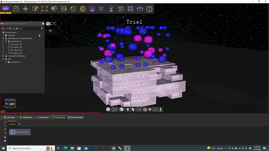This screenshot has height=151, width=269.
Task: Select 3DGeom-5 in the scene tree
Action: pyautogui.click(x=16, y=62)
